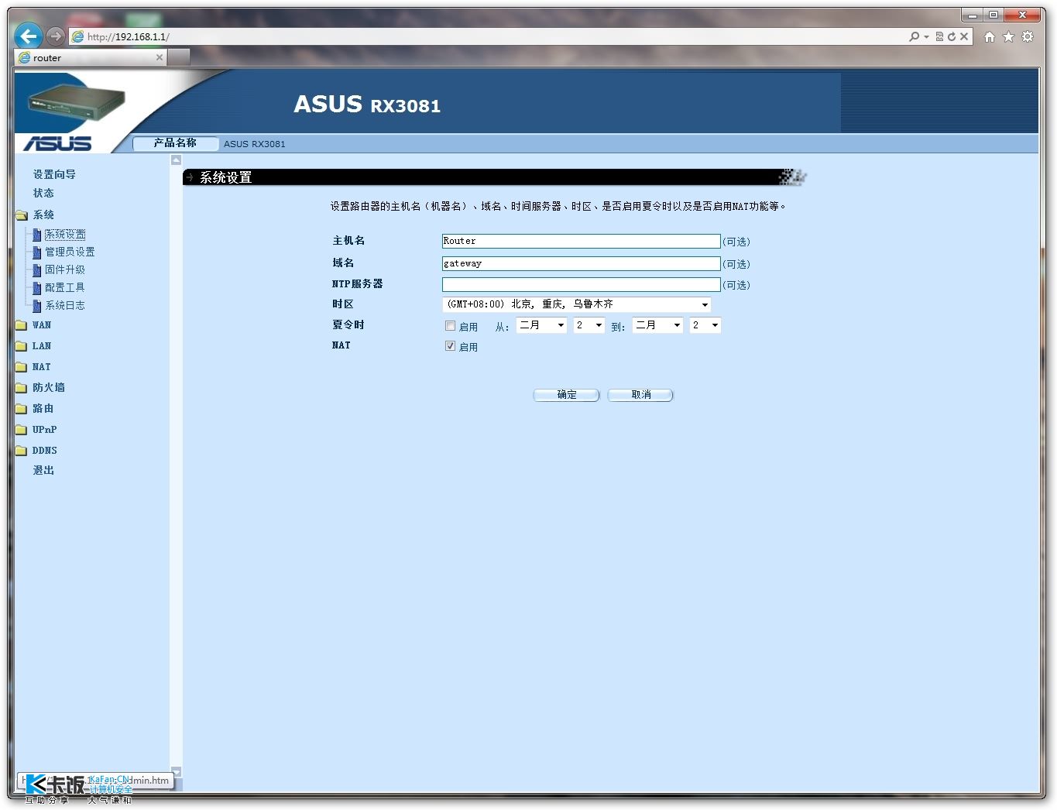Open browser tools gear icon
Screen dimensions: 1057x810
(x=1028, y=36)
